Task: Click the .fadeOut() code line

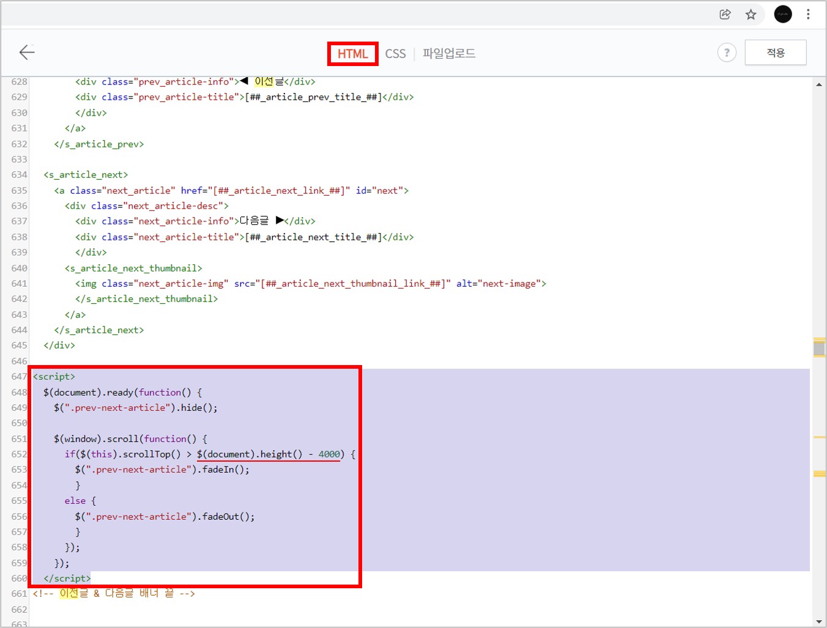Action: point(165,517)
